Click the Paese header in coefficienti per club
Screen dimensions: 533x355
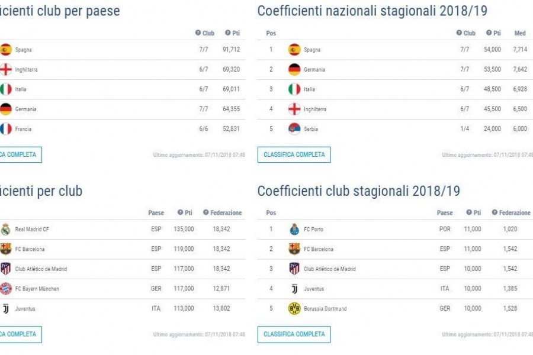tap(156, 212)
